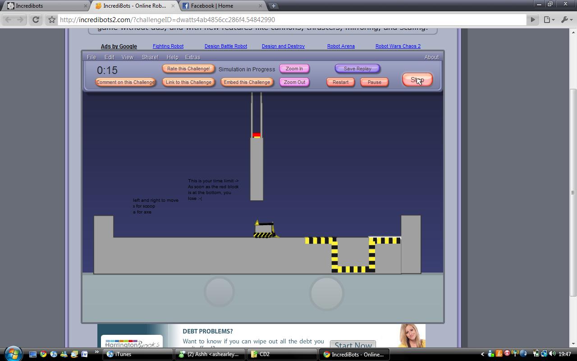Screen dimensions: 577x361
Task: Click Link to this Challenge button
Action: tap(188, 82)
